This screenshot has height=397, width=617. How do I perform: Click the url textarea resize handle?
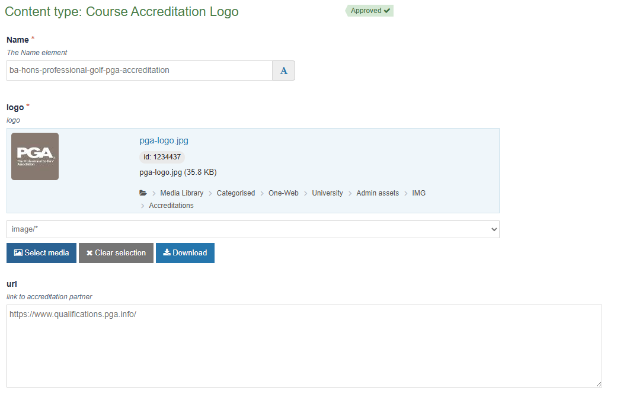coord(599,384)
